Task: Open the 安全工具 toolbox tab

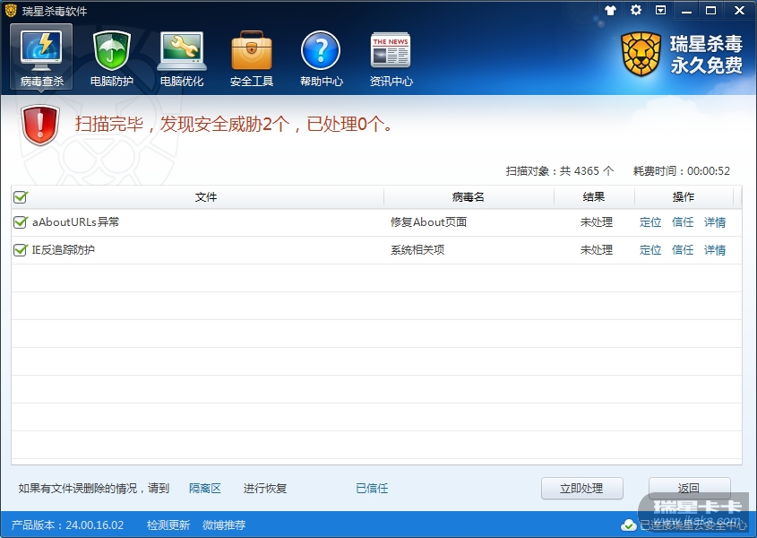Action: pyautogui.click(x=252, y=56)
